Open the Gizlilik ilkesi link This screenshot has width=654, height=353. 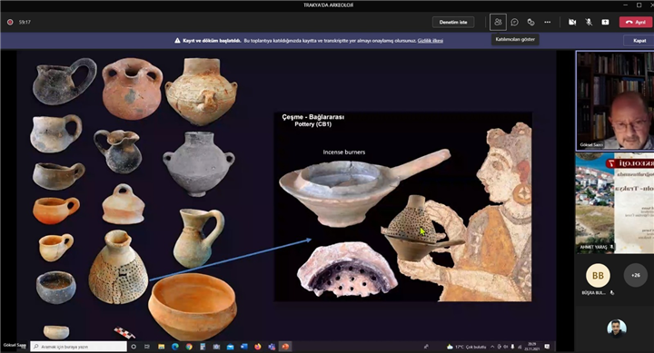tap(430, 41)
